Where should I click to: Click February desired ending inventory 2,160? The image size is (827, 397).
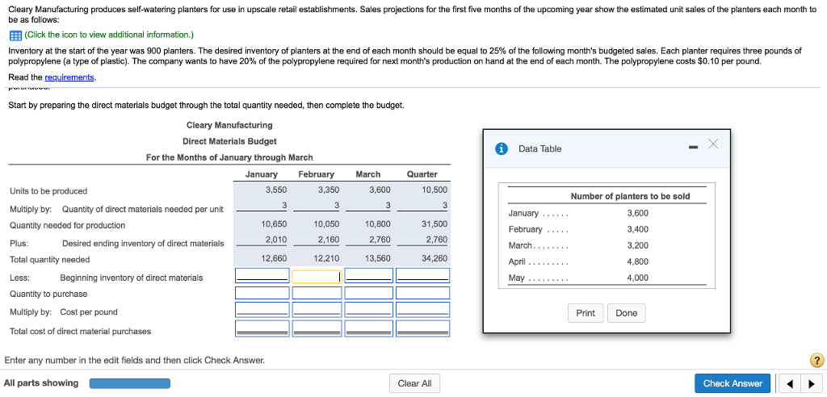pyautogui.click(x=329, y=240)
